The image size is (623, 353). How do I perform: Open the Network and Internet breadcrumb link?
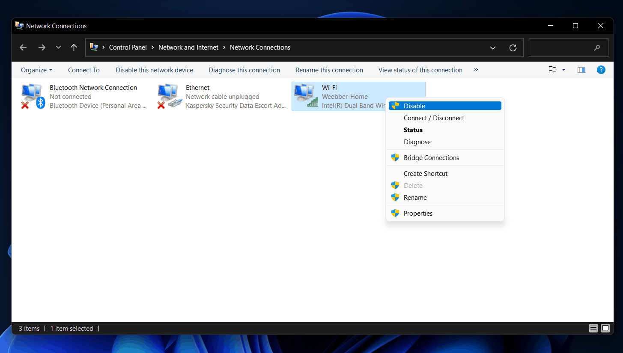point(188,47)
